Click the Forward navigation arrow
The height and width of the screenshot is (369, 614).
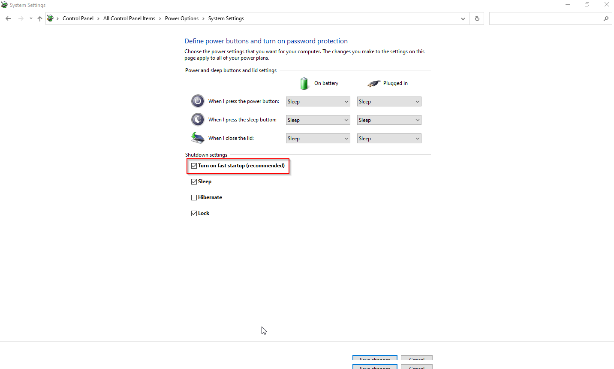[21, 18]
